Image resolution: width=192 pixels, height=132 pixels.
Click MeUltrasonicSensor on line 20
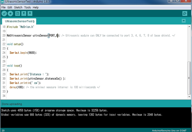(19, 35)
